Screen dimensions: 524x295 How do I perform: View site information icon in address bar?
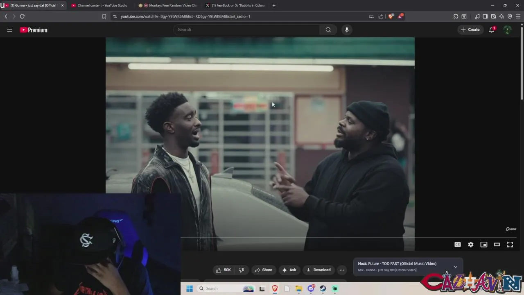coord(115,16)
